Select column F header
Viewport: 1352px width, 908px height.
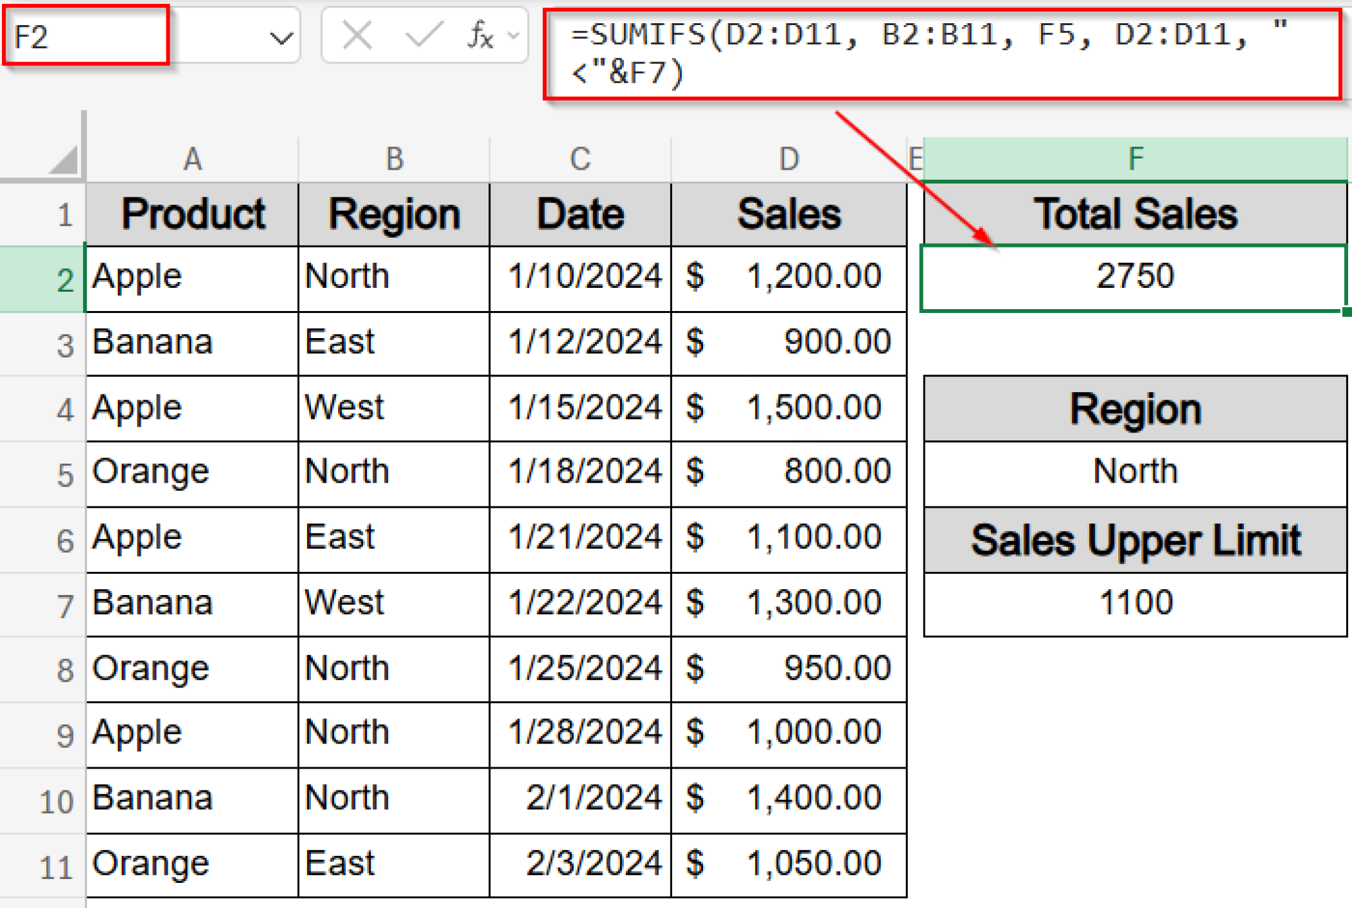click(x=1135, y=158)
